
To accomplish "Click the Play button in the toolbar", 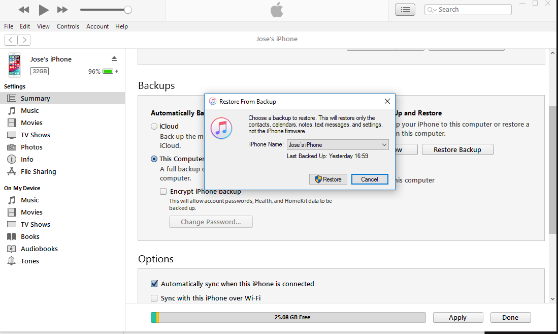I will pyautogui.click(x=44, y=10).
